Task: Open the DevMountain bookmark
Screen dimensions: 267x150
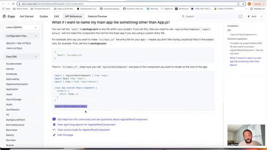Action: tap(87, 9)
